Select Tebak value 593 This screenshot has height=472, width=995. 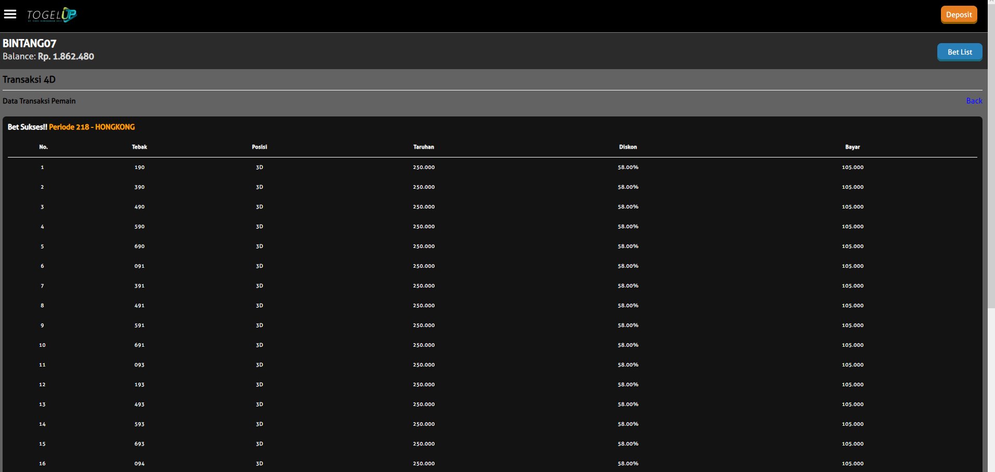click(139, 424)
